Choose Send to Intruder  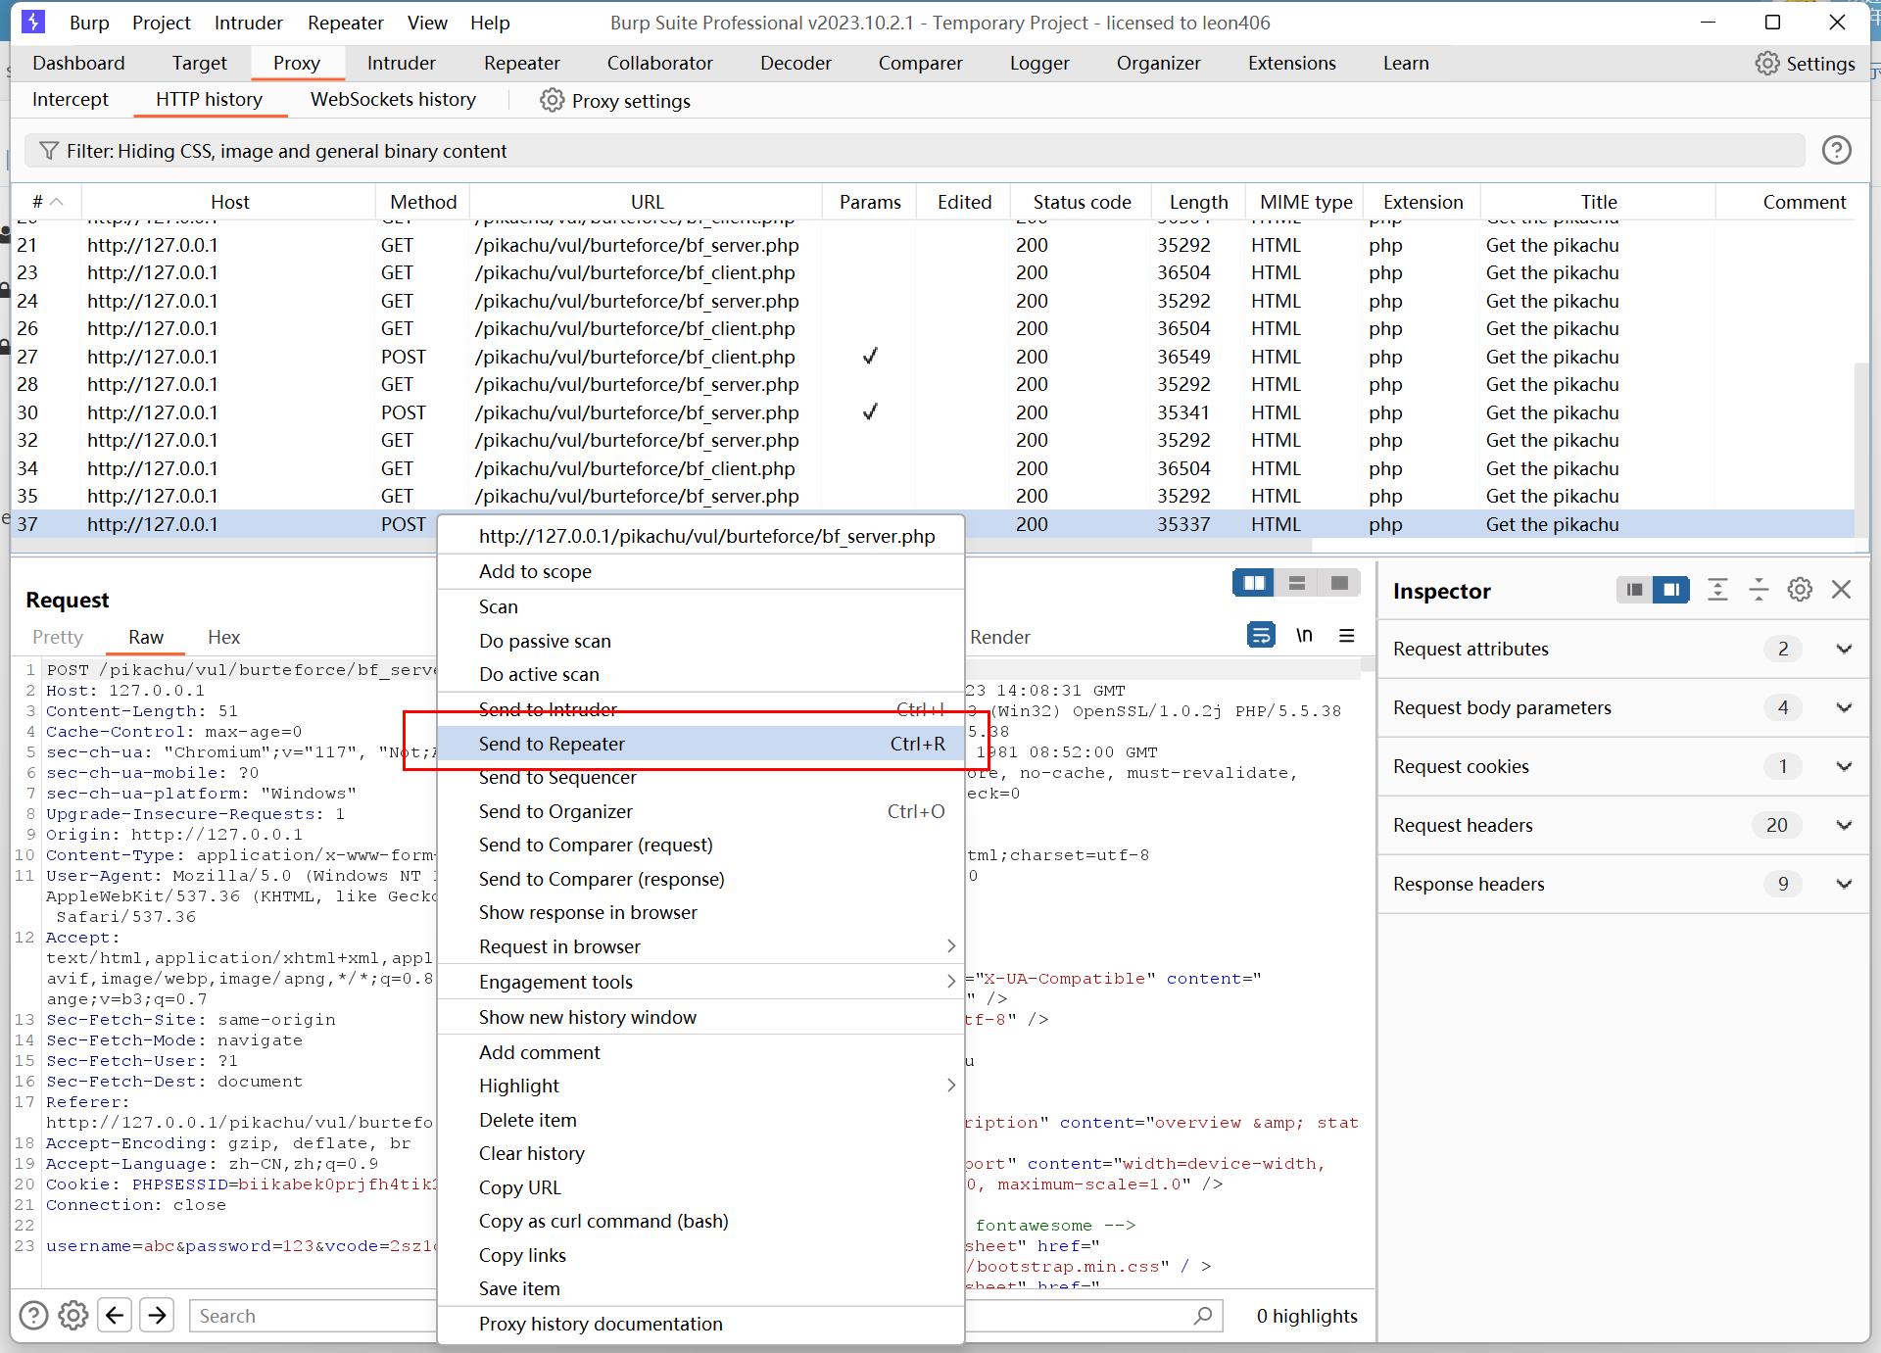pyautogui.click(x=700, y=709)
